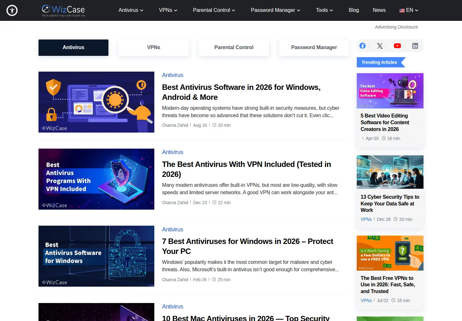462x321 pixels.
Task: Expand the Antivirus nav dropdown
Action: (x=131, y=10)
